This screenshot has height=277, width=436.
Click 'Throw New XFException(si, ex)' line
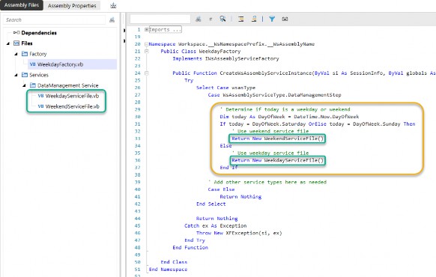(239, 233)
